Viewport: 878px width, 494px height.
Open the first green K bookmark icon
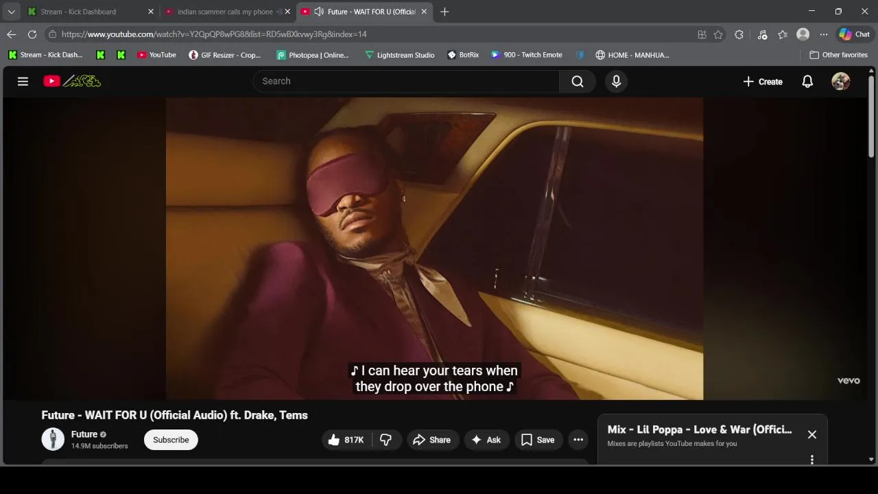point(100,55)
